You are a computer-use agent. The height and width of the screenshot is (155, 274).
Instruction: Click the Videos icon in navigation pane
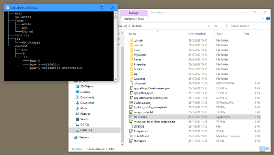tap(77, 119)
